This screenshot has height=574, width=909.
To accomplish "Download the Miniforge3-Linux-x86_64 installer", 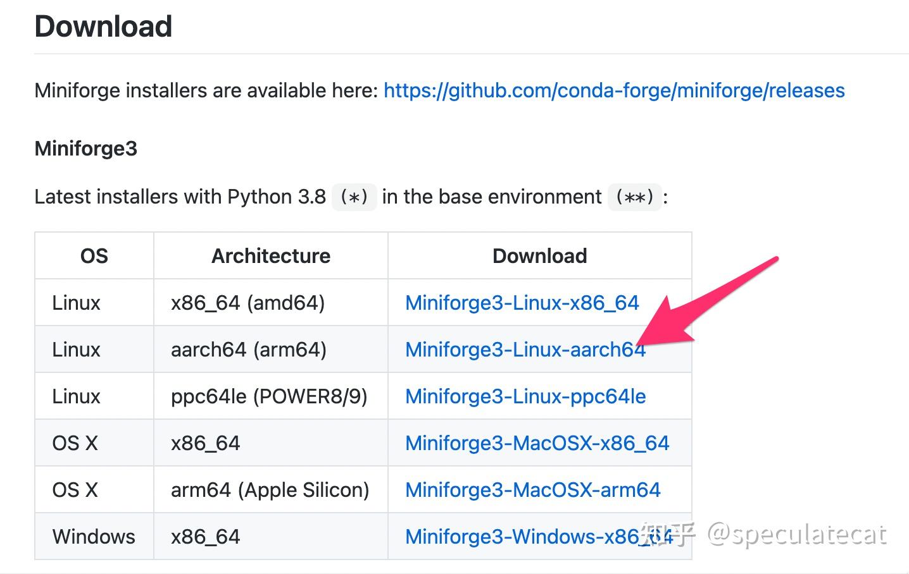I will coord(522,303).
